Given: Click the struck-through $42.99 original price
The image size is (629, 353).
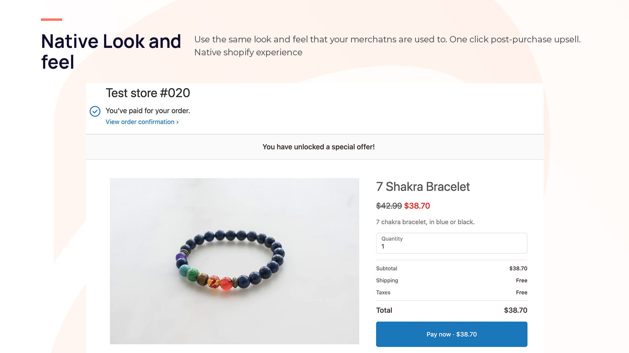Looking at the screenshot, I should [x=389, y=206].
